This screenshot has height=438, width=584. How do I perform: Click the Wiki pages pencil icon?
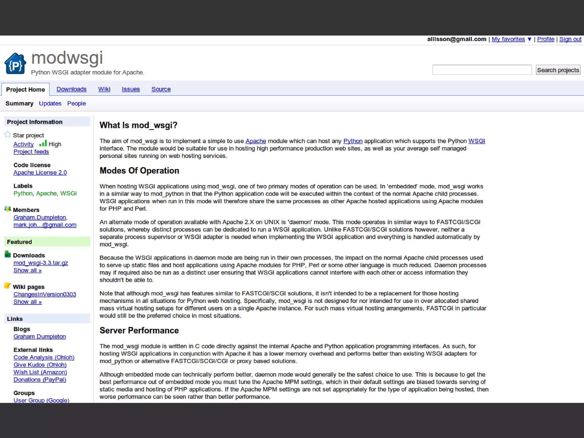pos(8,286)
